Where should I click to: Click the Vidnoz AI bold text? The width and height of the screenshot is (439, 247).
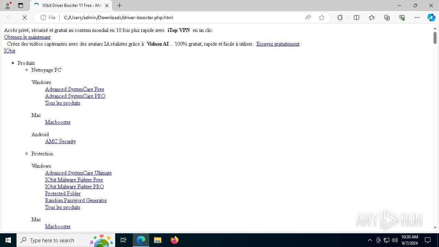158,44
